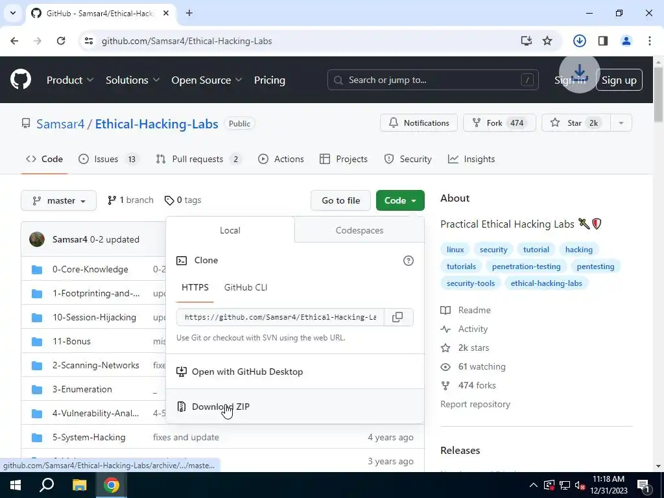Toggle the green Code dropdown button
Screen dimensions: 664x498
400,200
